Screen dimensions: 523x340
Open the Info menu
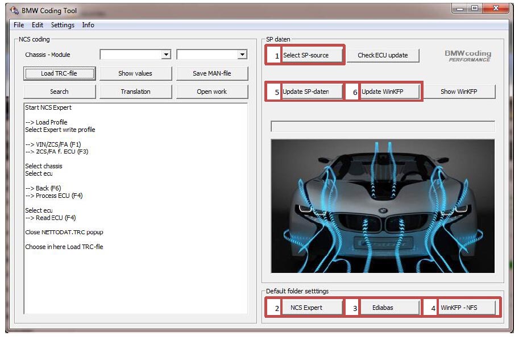point(88,25)
